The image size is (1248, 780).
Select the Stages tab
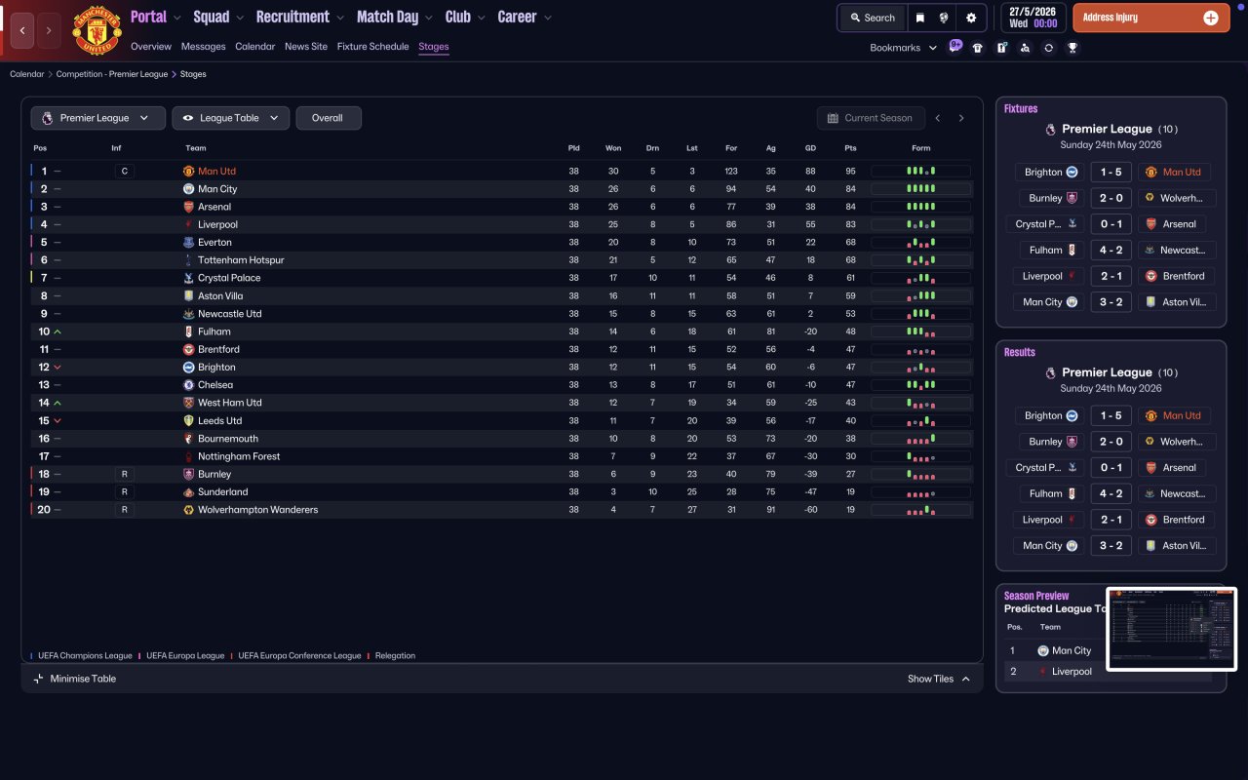pos(434,47)
